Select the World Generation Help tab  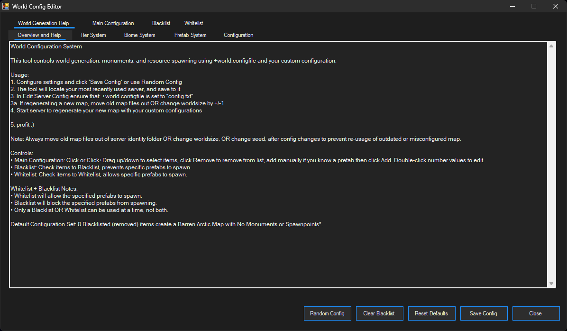click(44, 23)
